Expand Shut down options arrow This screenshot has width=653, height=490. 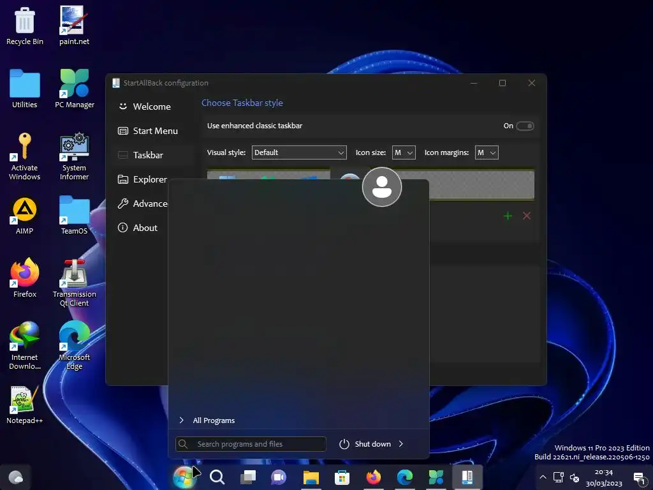[401, 444]
